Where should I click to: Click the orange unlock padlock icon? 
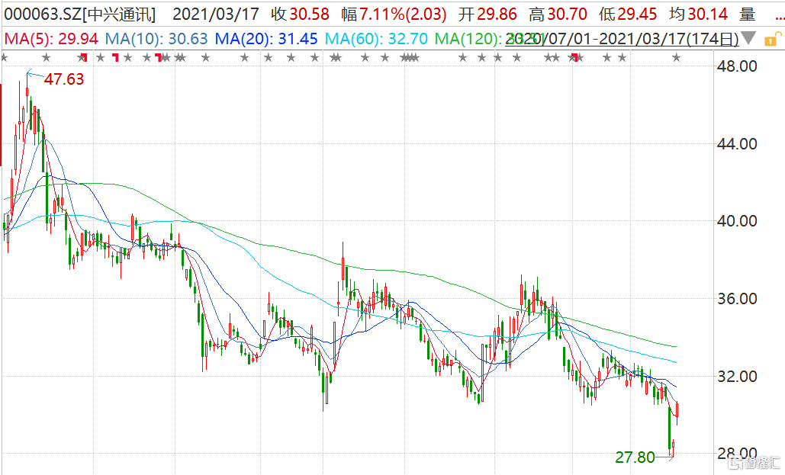coord(770,38)
